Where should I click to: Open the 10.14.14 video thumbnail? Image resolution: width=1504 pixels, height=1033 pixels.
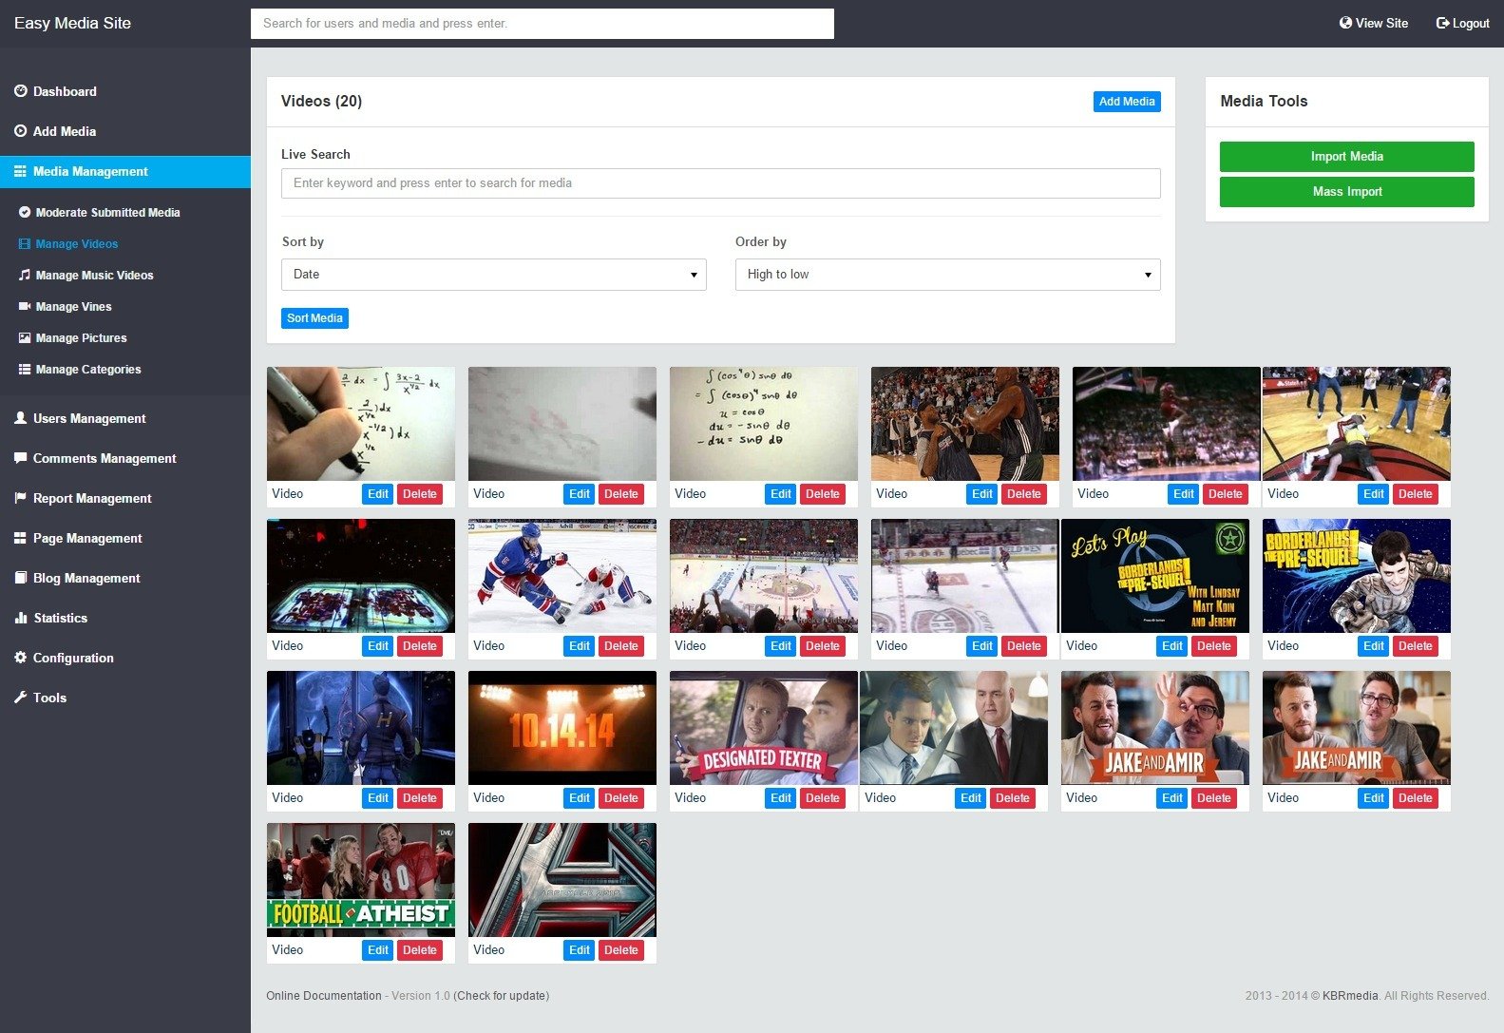tap(562, 728)
